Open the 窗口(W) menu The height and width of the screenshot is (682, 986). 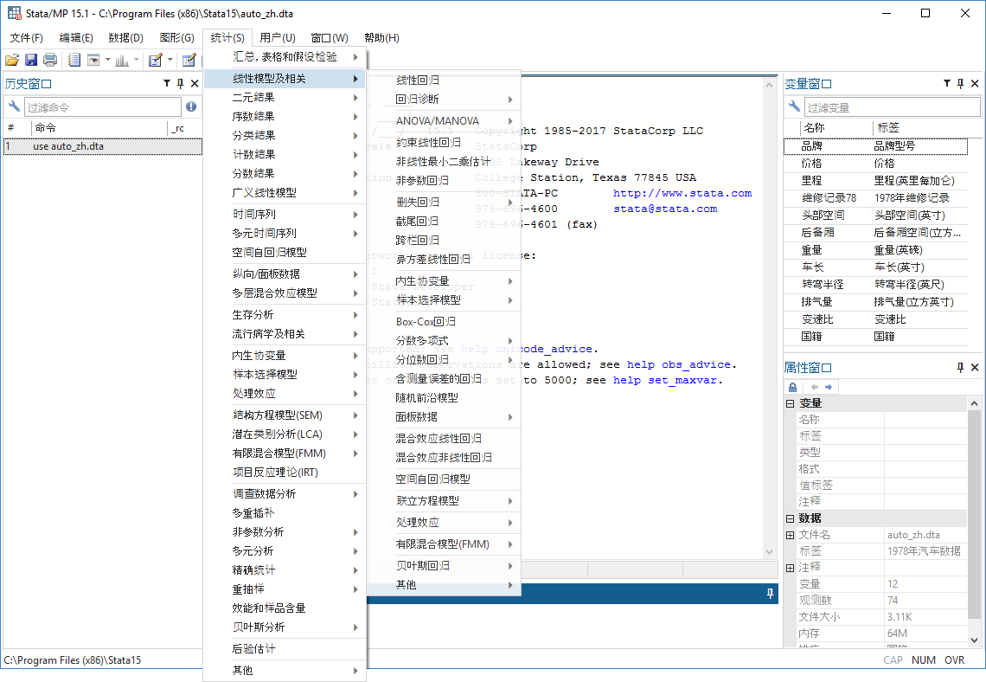coord(330,38)
